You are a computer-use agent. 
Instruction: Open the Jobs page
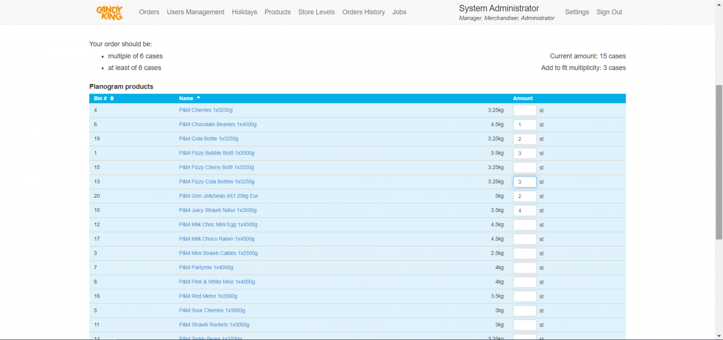(x=399, y=12)
